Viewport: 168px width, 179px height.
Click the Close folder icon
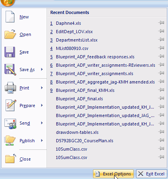10,159
